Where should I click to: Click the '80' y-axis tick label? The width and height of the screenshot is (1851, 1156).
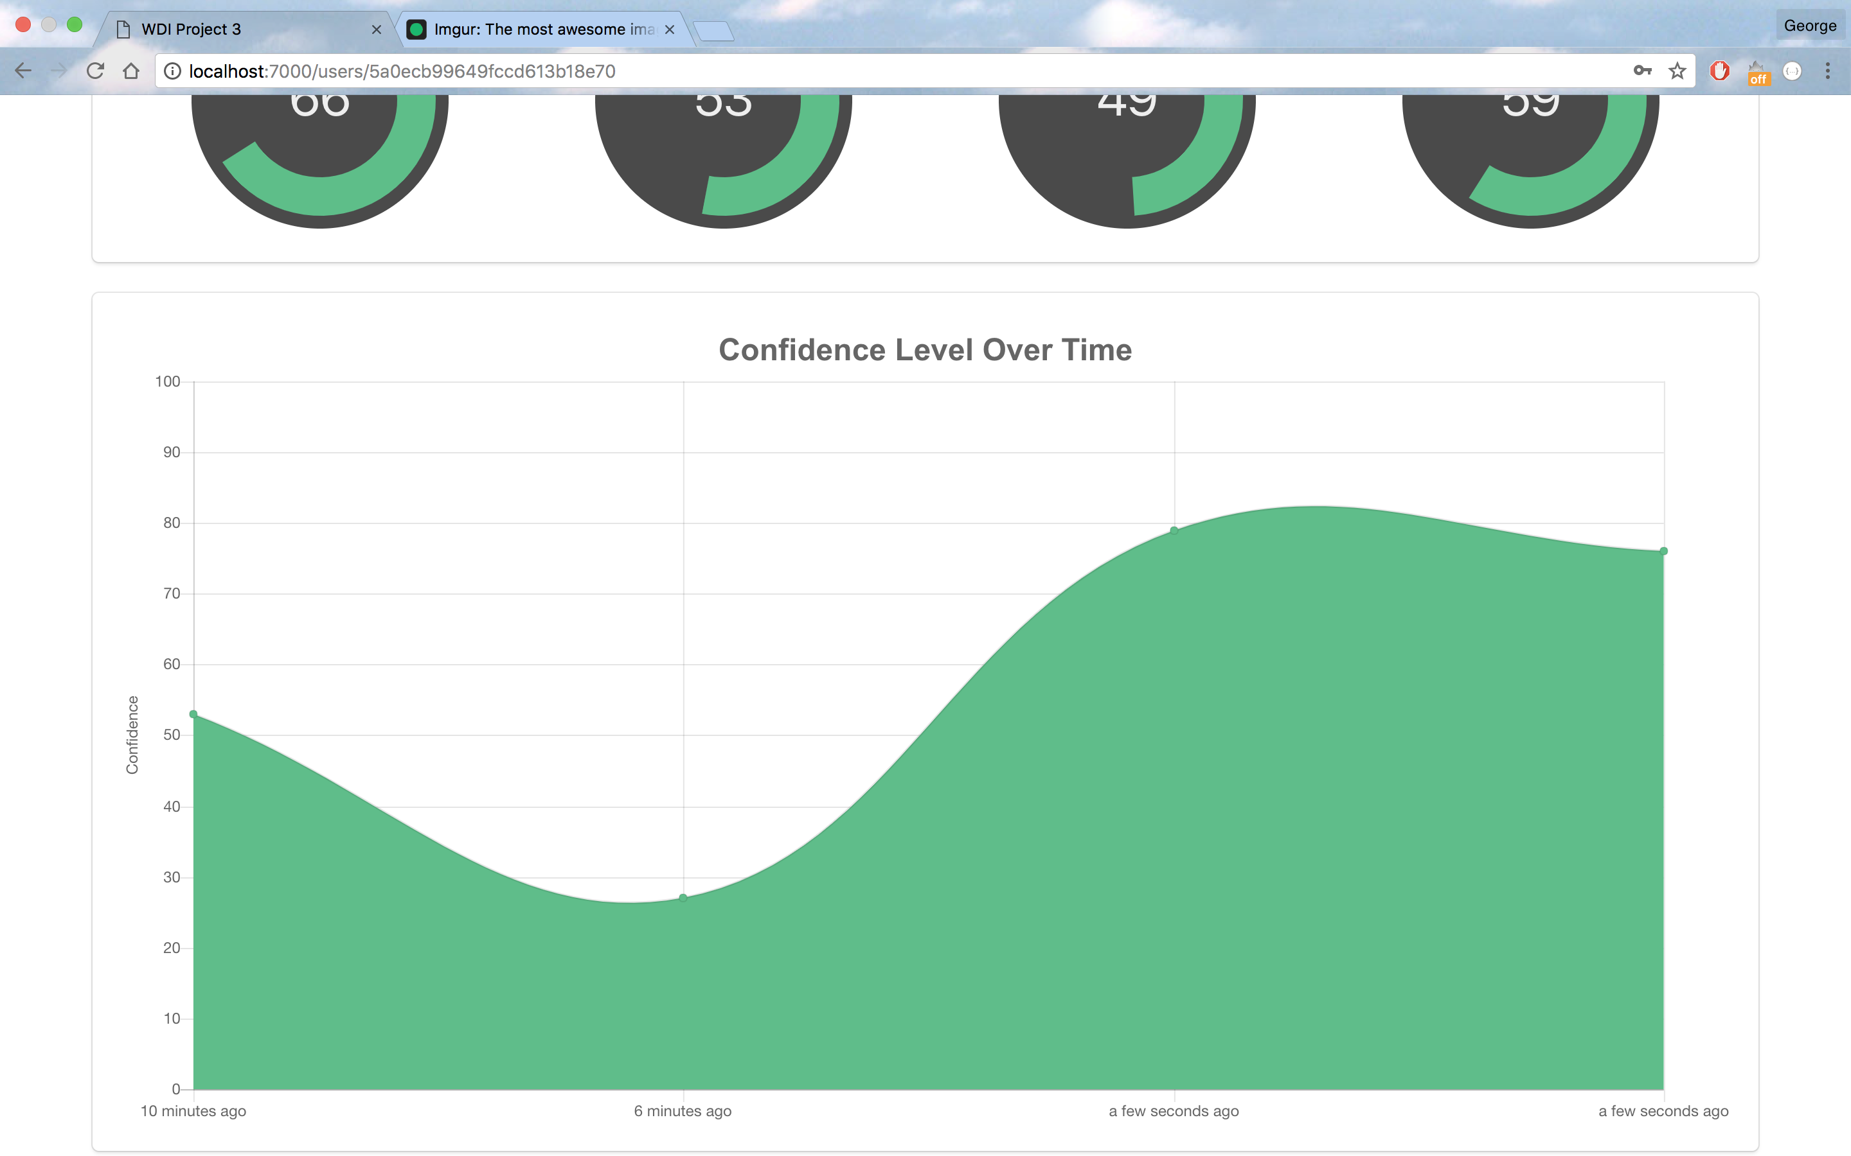coord(172,523)
